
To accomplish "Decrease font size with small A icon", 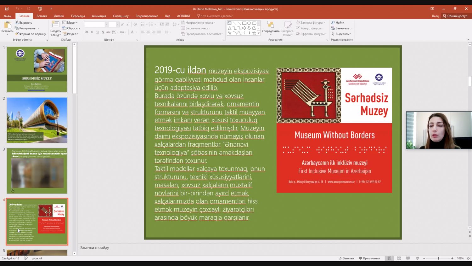I will (128, 25).
